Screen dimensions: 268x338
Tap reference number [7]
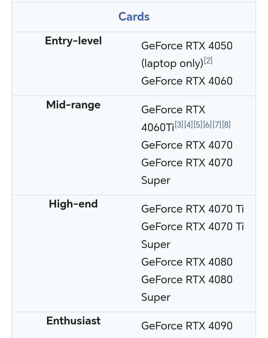[x=217, y=125]
